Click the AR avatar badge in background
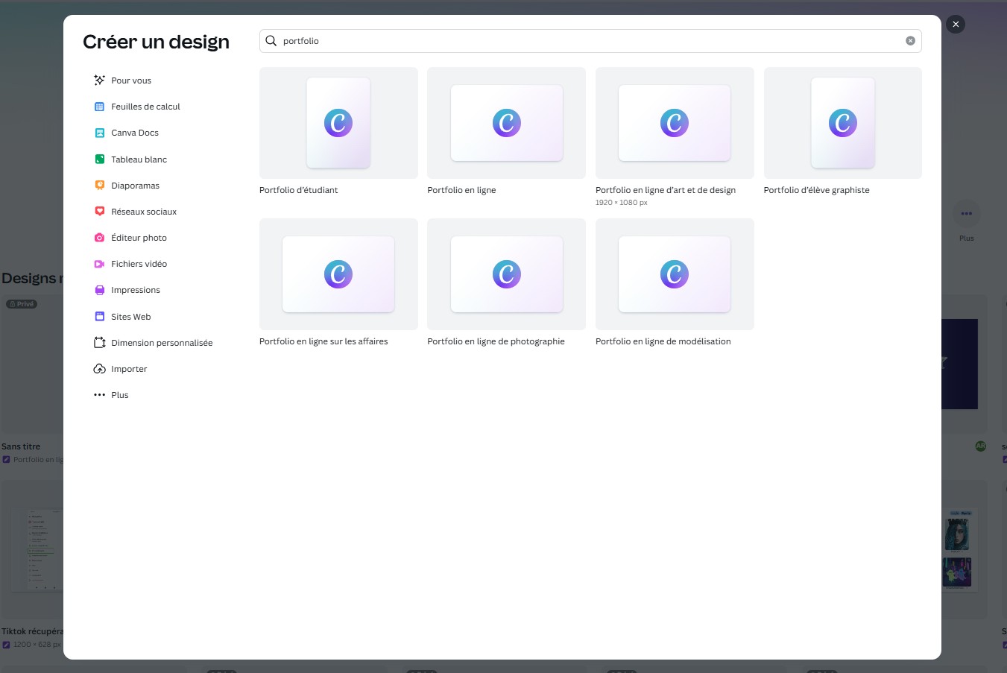Viewport: 1007px width, 673px height. coord(981,446)
